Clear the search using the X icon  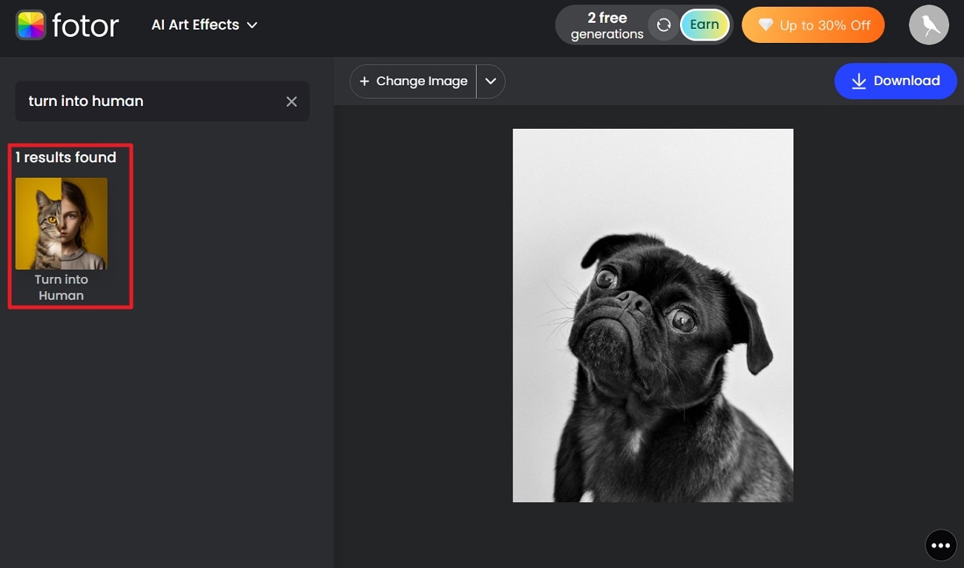pos(291,101)
